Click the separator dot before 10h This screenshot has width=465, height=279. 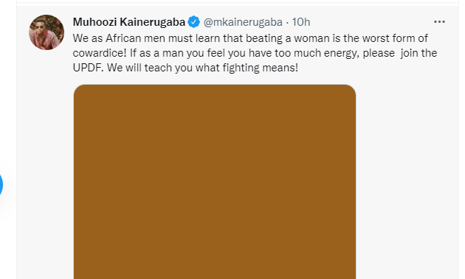click(x=287, y=22)
